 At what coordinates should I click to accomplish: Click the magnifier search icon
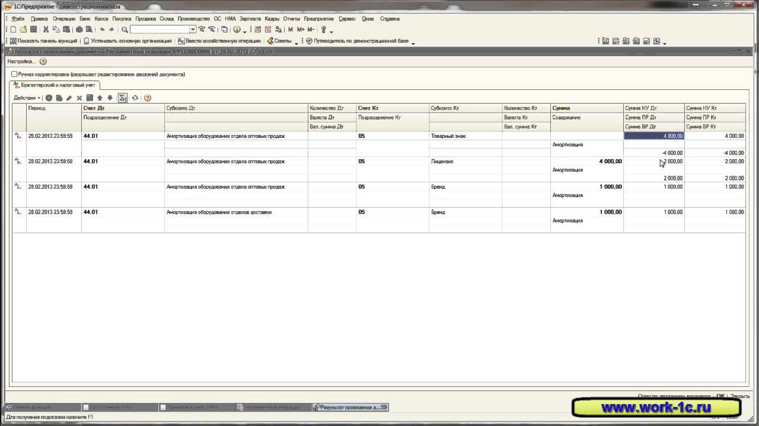tap(125, 30)
